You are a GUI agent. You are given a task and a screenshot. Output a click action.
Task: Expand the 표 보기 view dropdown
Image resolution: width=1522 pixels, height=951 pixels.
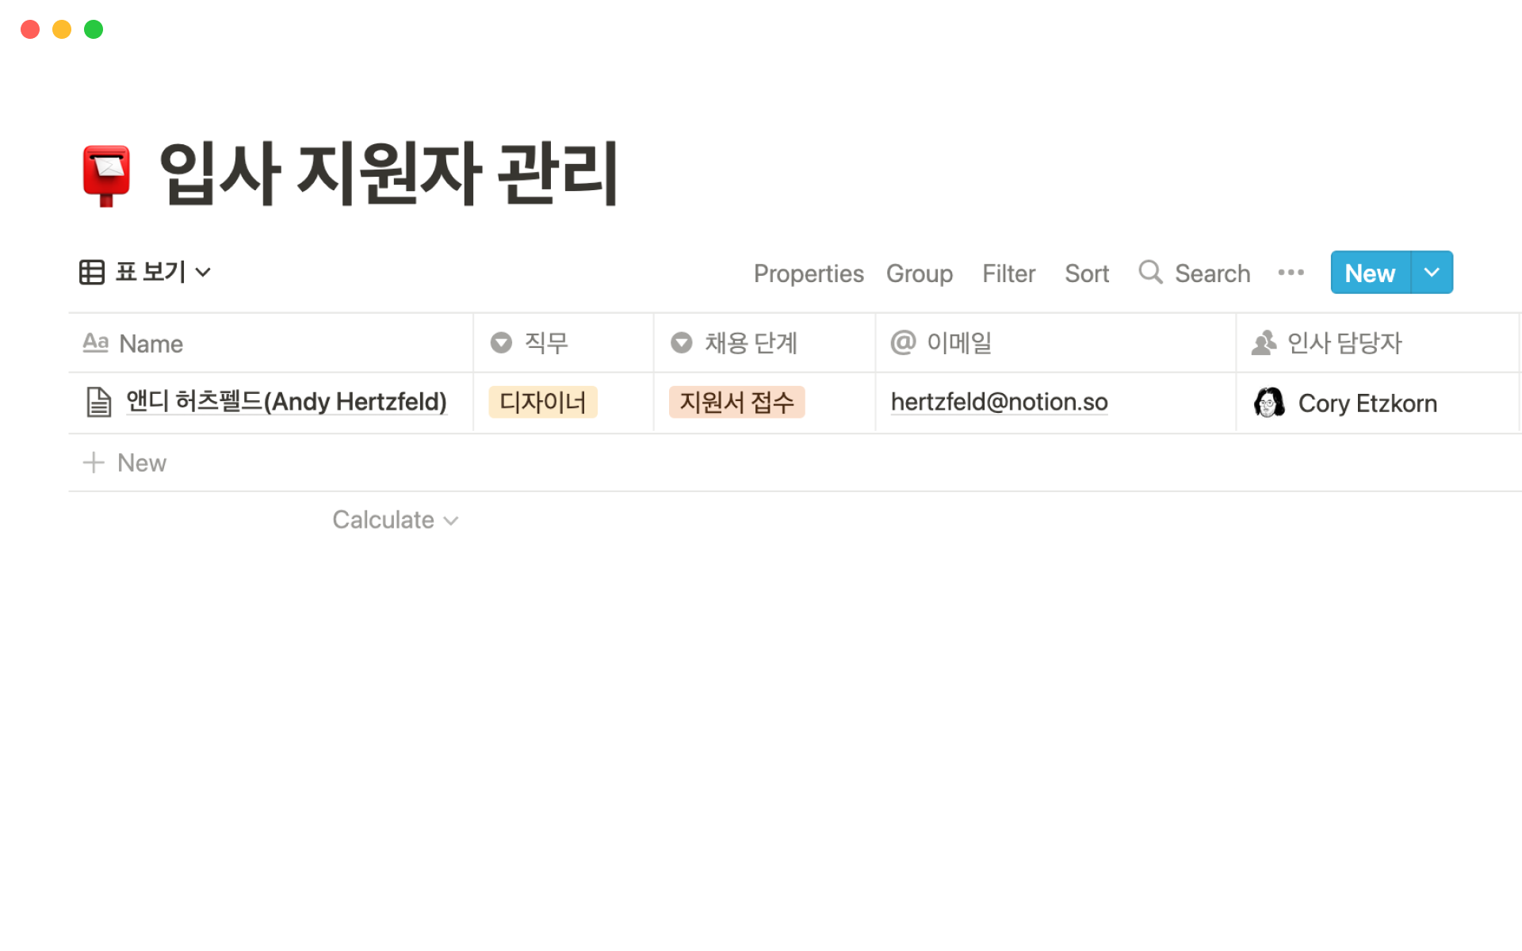(x=203, y=273)
